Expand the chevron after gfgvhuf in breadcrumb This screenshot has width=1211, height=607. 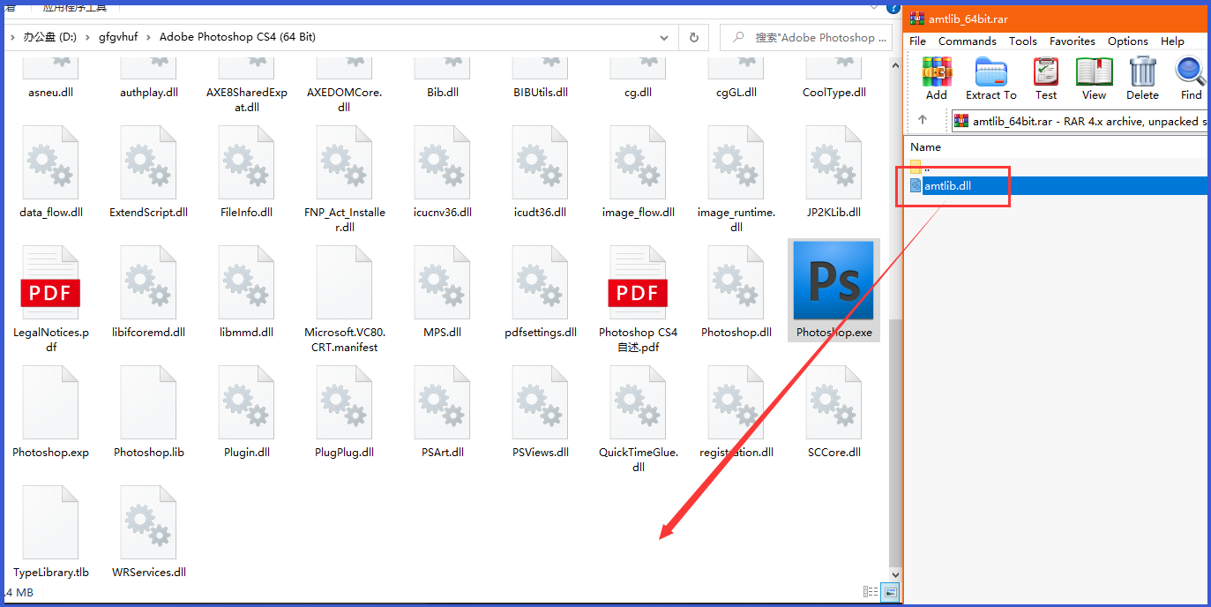point(147,38)
